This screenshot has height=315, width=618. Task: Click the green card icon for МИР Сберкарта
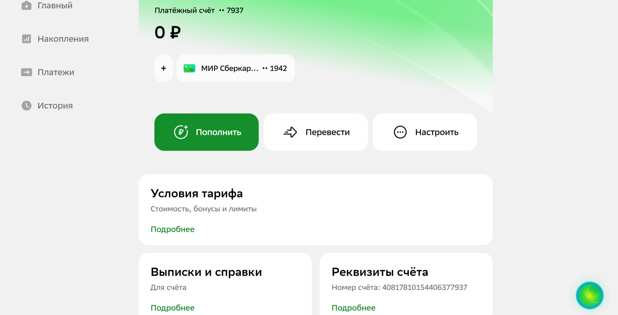click(x=189, y=68)
